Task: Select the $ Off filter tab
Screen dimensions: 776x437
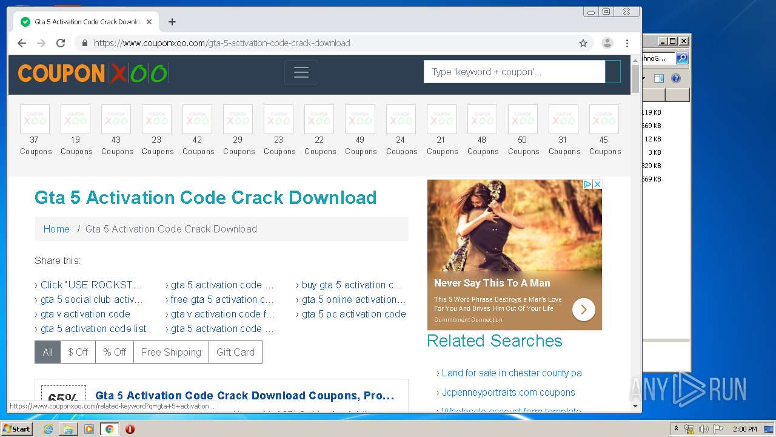Action: click(x=78, y=352)
